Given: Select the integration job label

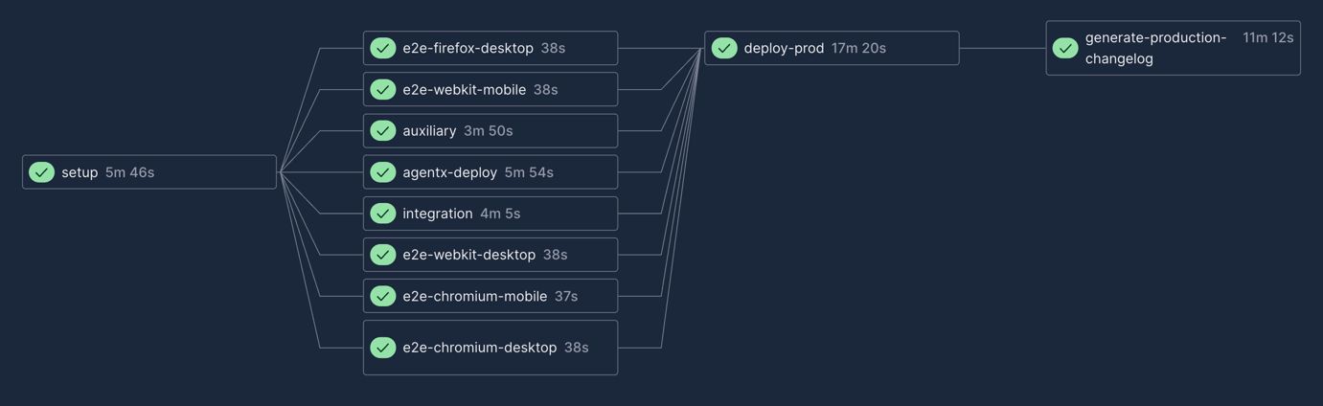Looking at the screenshot, I should pos(437,214).
